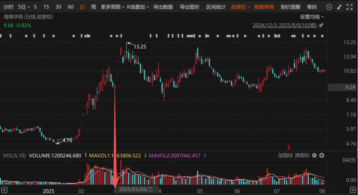Switch to the 日 daily K-line period

(82, 7)
